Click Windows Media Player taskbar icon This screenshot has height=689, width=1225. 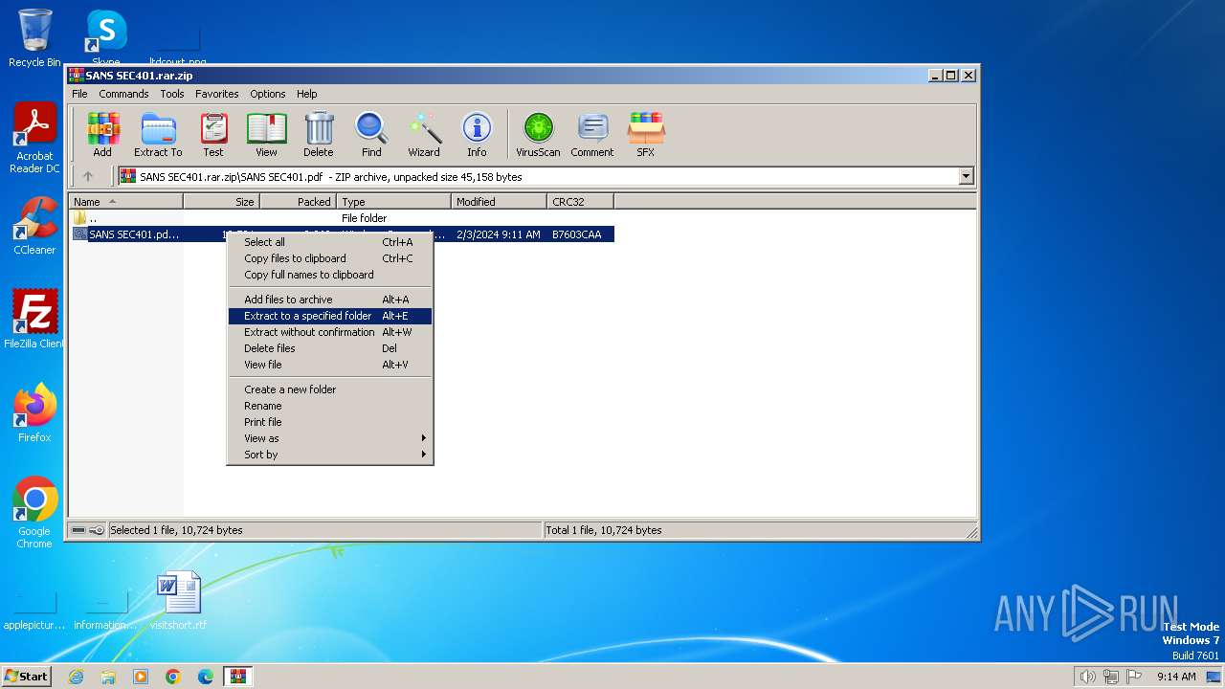click(x=141, y=677)
